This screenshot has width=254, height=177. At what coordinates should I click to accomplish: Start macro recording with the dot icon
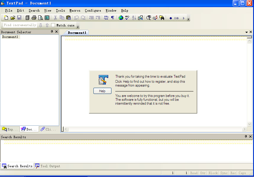pyautogui.click(x=171, y=18)
